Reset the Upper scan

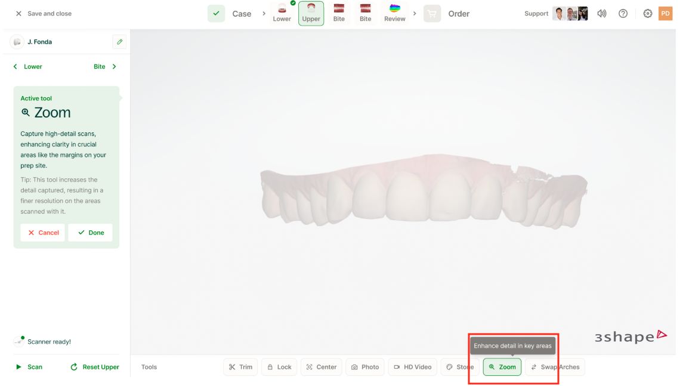pyautogui.click(x=95, y=367)
